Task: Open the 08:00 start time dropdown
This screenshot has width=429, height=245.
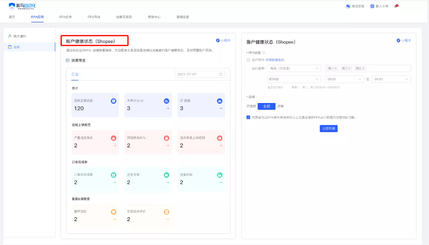Action: [344, 79]
